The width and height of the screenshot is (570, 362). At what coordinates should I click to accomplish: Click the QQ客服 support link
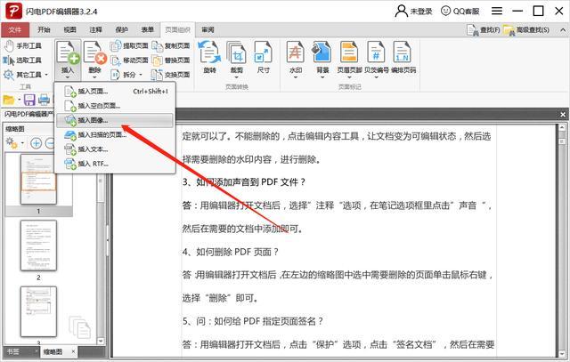[x=460, y=12]
